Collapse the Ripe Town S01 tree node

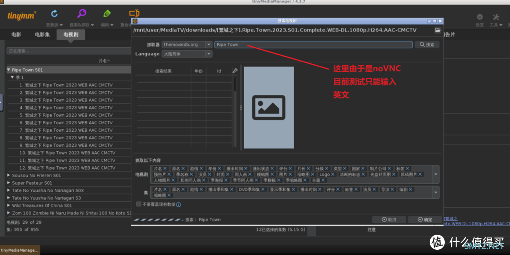pyautogui.click(x=8, y=70)
